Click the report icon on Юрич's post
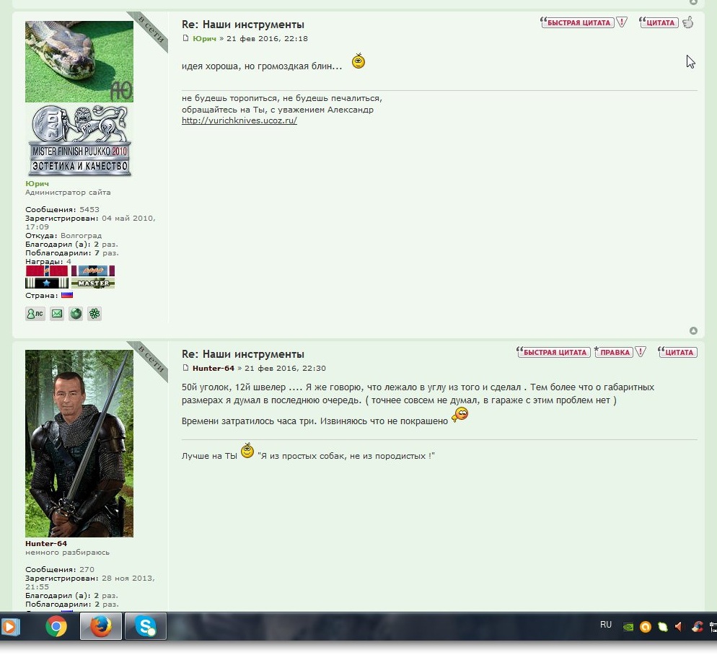The image size is (717, 655). click(622, 22)
